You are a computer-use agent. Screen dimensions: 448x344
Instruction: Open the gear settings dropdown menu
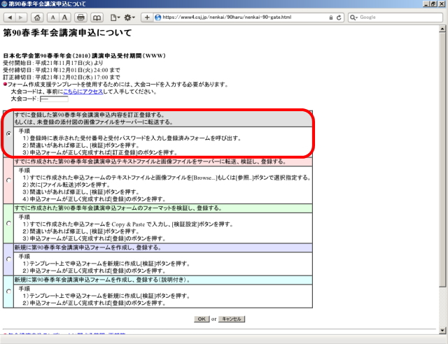pos(131,17)
